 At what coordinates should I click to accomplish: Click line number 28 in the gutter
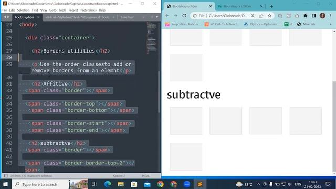coord(9,57)
